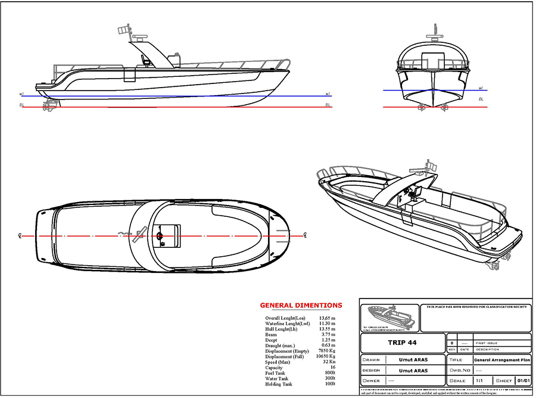
Task: Click the '01/01' sheet number
Action: pos(523,380)
